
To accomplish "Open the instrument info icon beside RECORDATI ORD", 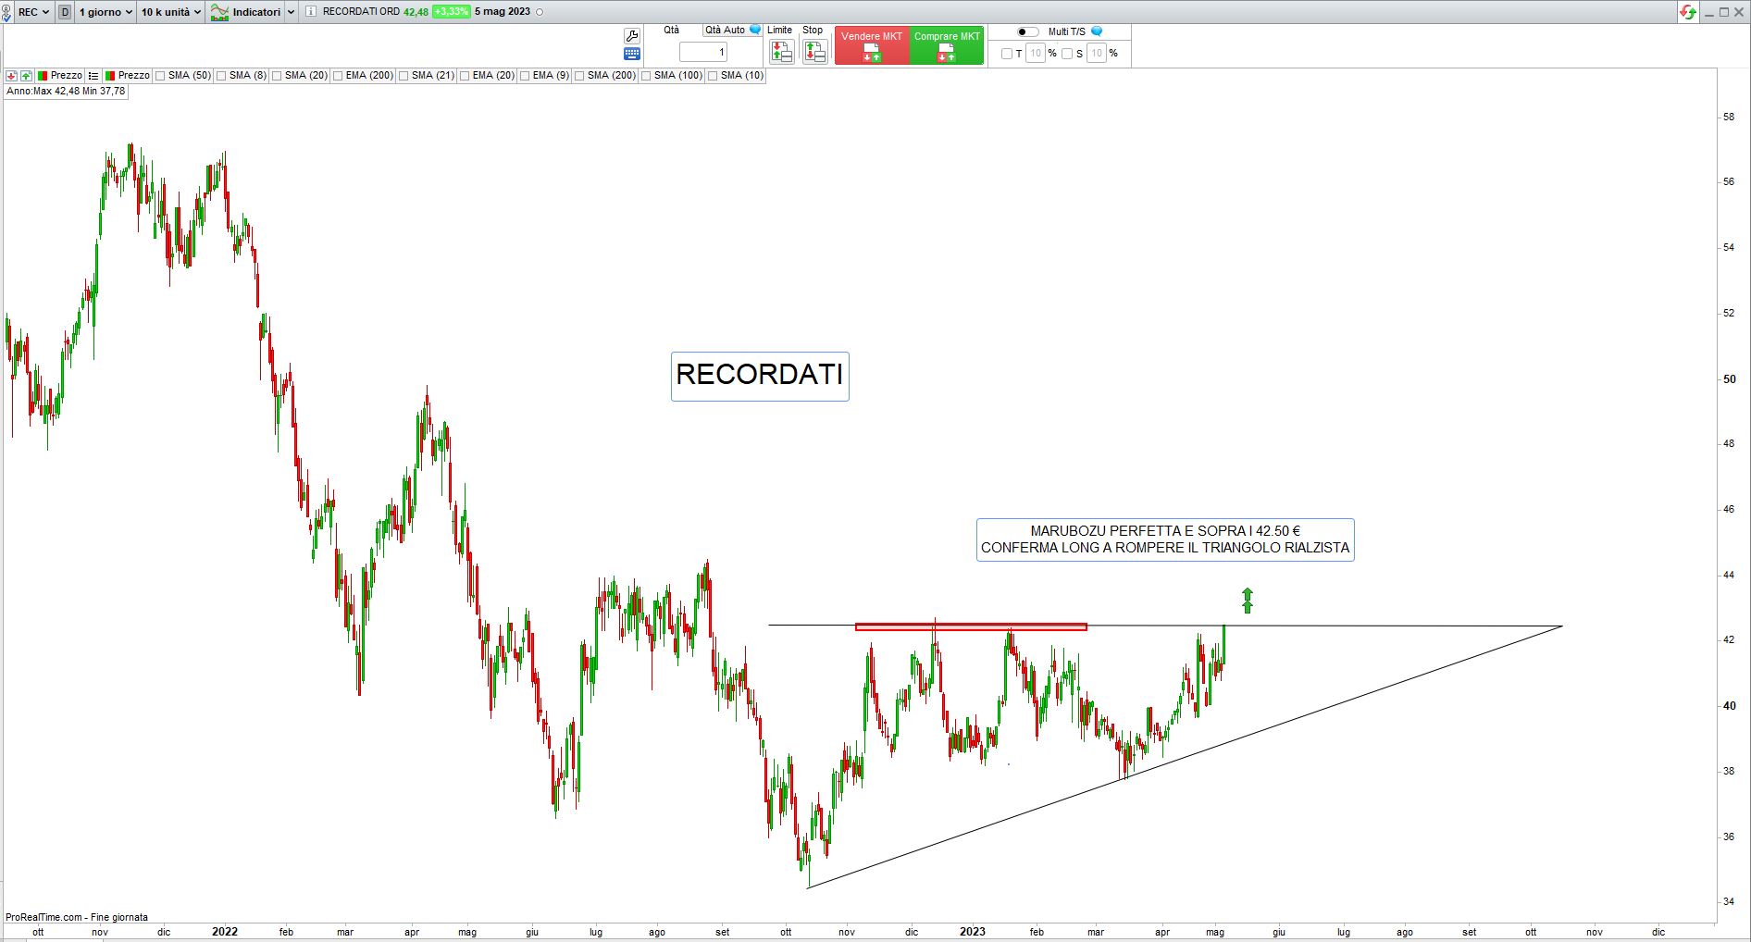I will tap(310, 12).
